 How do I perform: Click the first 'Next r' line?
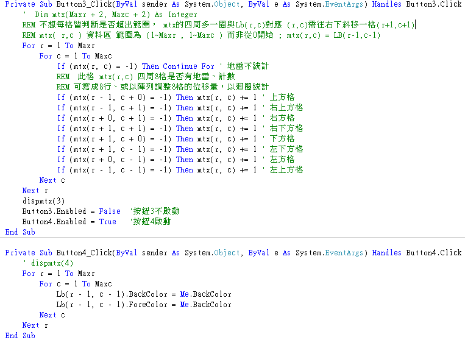pos(35,191)
